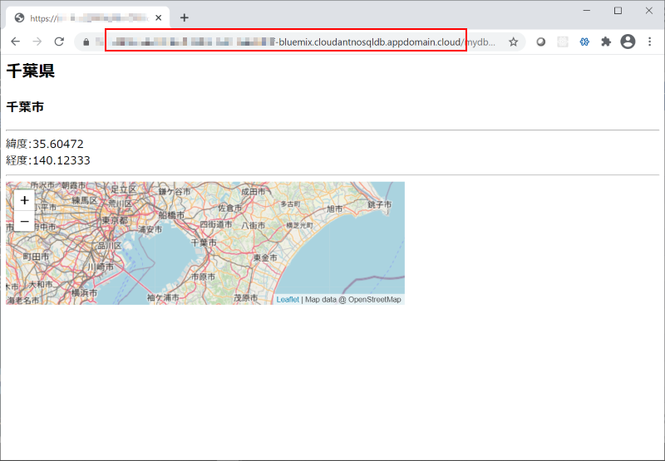Viewport: 665px width, 461px height.
Task: Go back to the previous page
Action: [x=15, y=42]
